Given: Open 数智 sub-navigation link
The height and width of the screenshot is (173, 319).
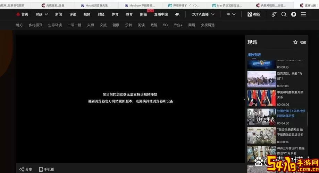Looking at the screenshot, I should click(154, 25).
